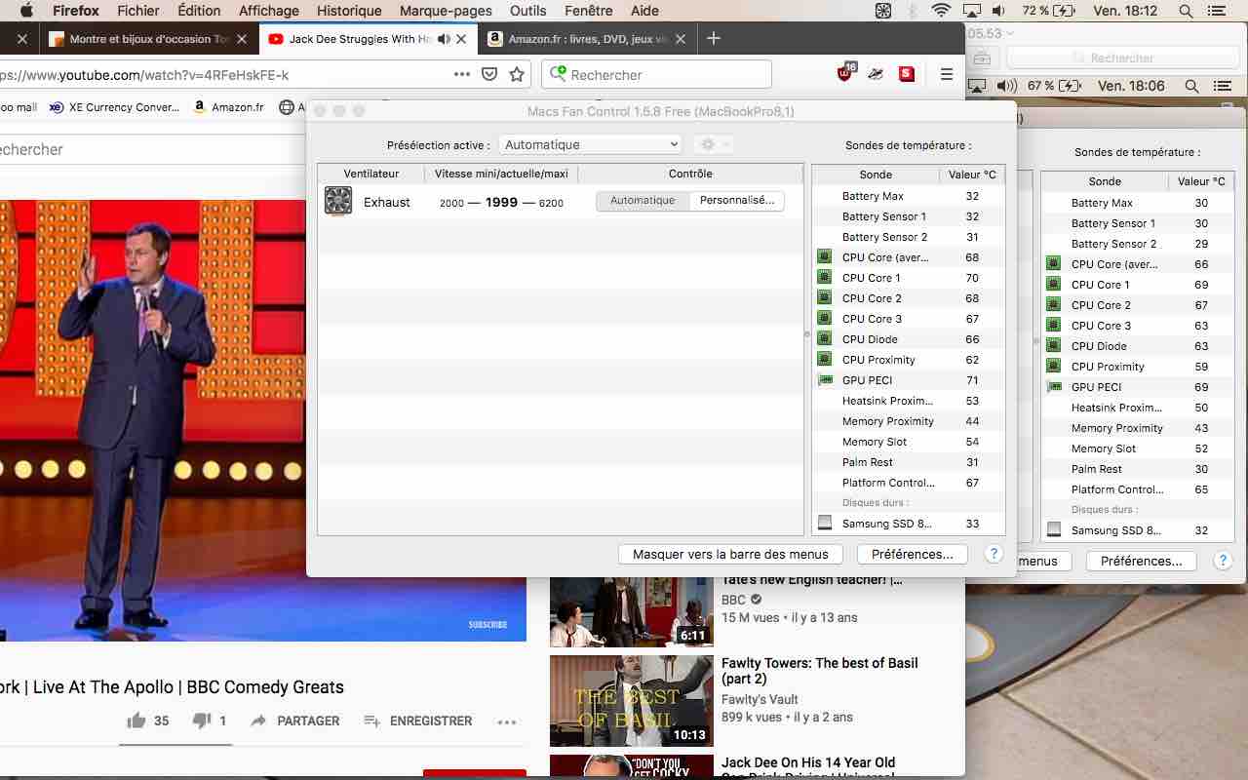Click CPU Core 2 icon in background window
The width and height of the screenshot is (1248, 780).
1053,305
